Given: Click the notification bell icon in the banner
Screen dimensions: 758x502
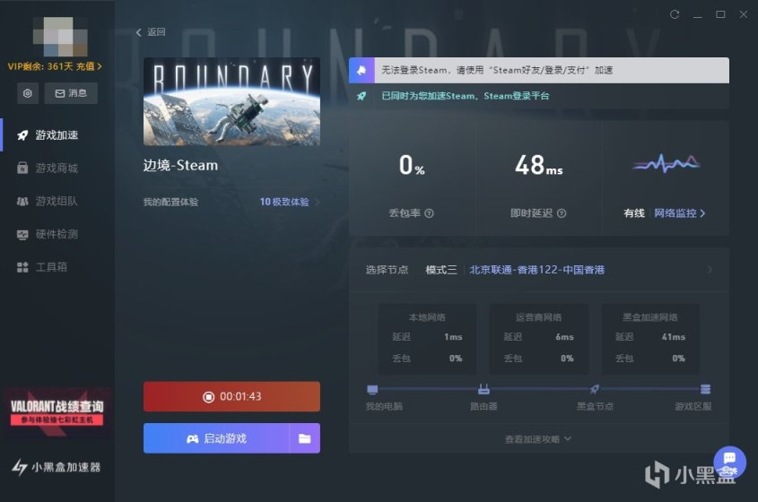Looking at the screenshot, I should (x=362, y=71).
